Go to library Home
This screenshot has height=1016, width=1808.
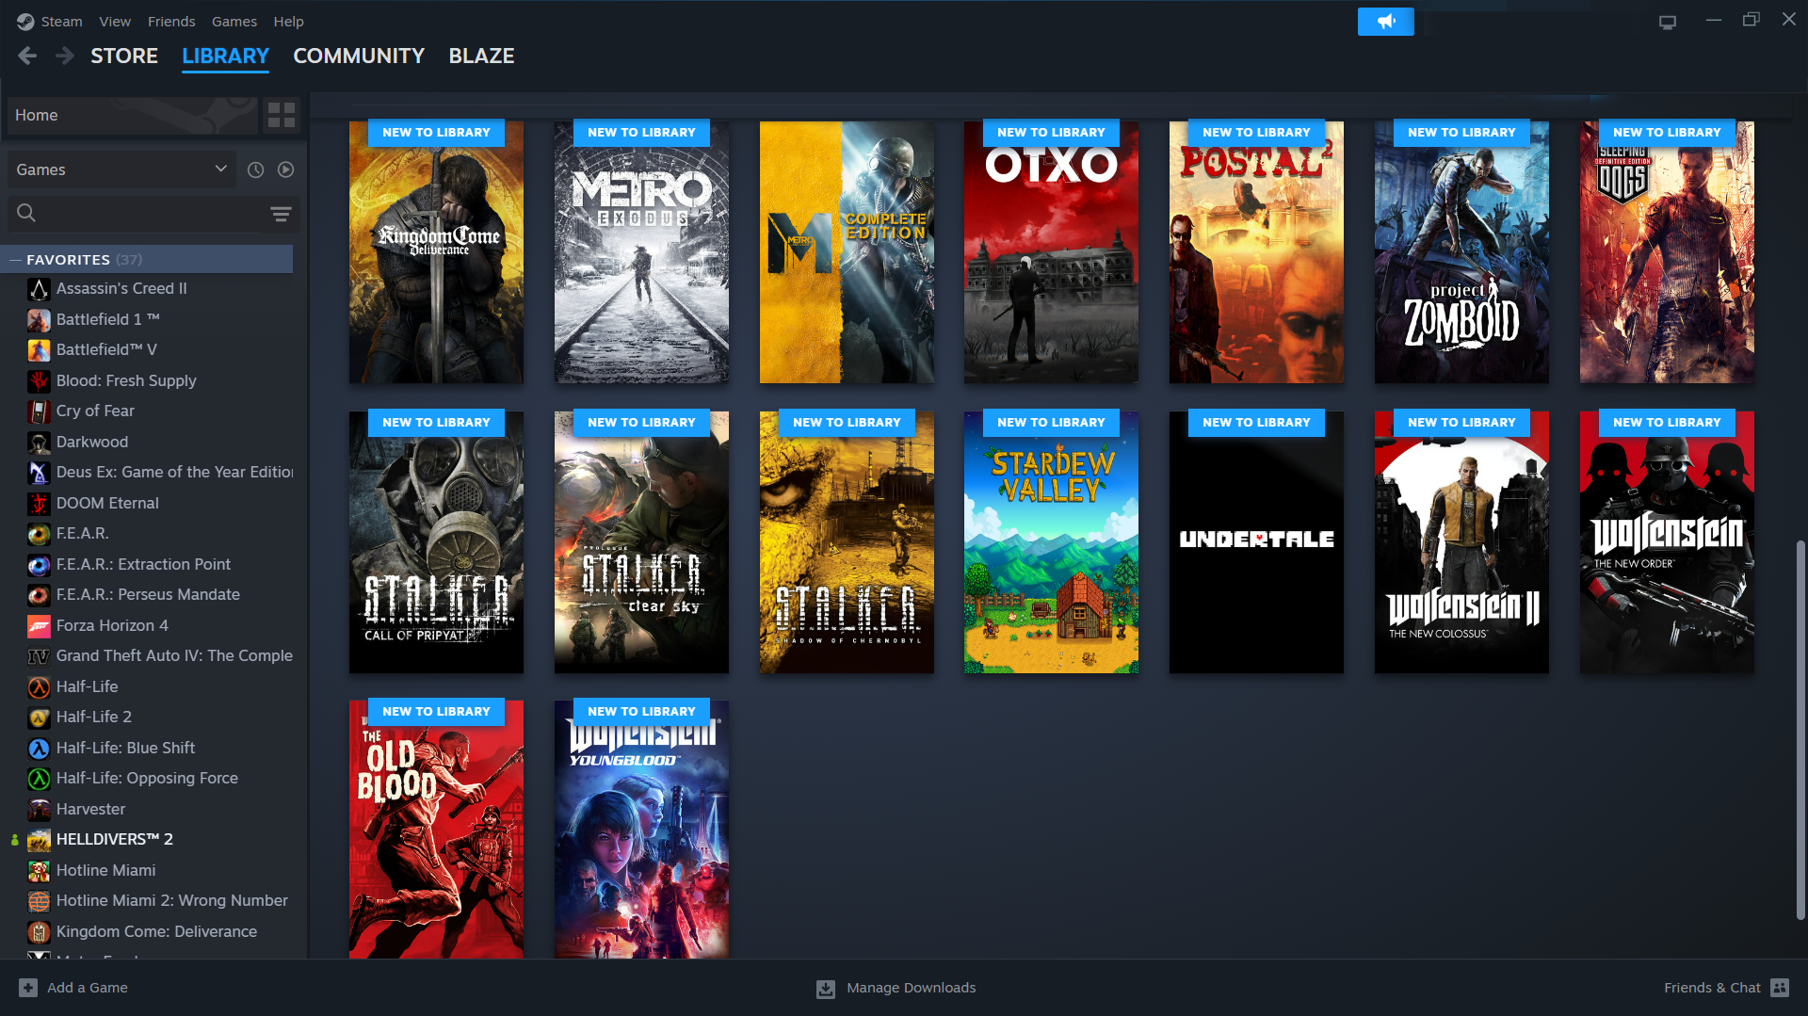point(132,115)
